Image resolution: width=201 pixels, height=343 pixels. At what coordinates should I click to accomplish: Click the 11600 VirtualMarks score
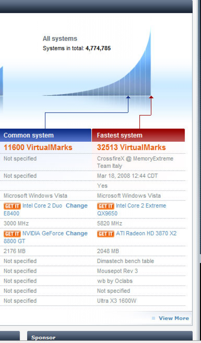pyautogui.click(x=38, y=147)
